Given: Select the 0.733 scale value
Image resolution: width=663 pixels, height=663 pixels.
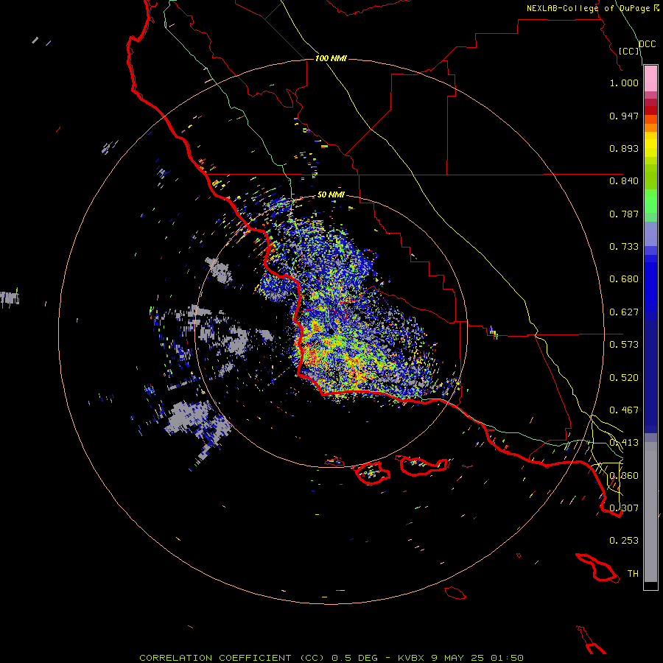Looking at the screenshot, I should 624,247.
